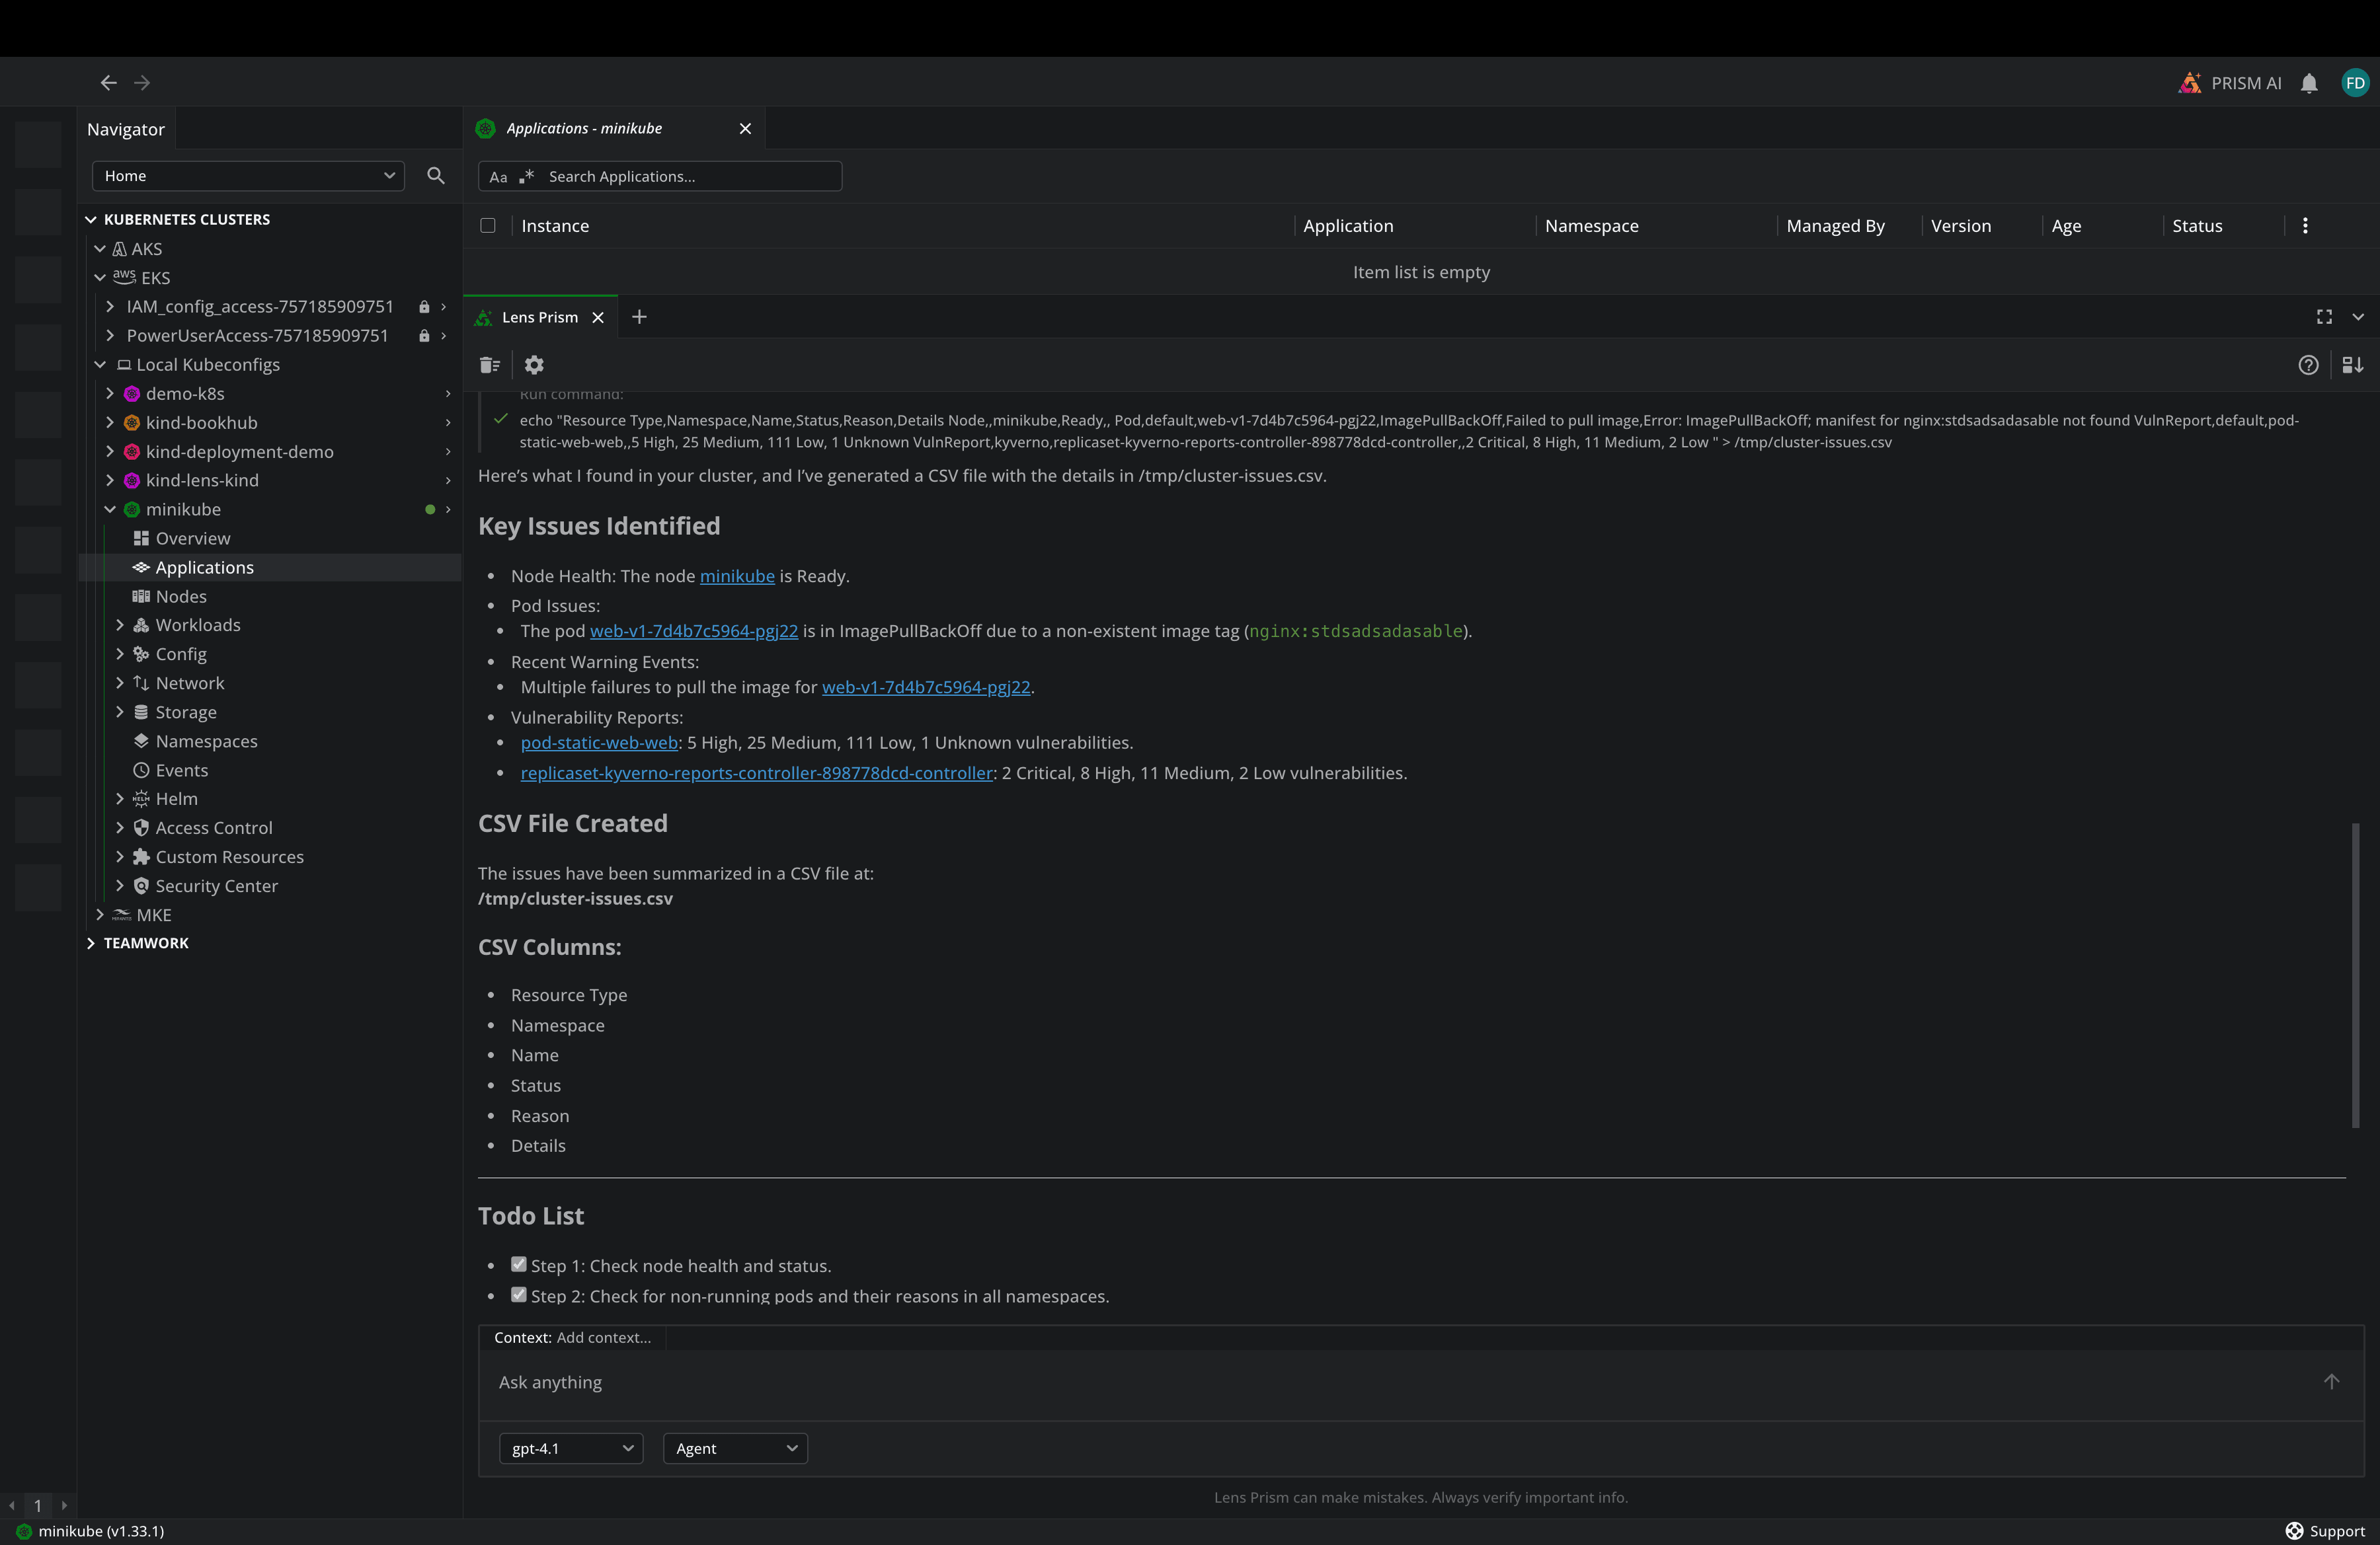The height and width of the screenshot is (1545, 2380).
Task: Open the PRISM AI button
Action: (2231, 83)
